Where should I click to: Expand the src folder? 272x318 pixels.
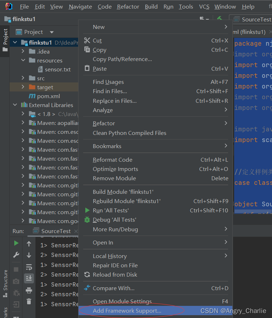point(23,78)
